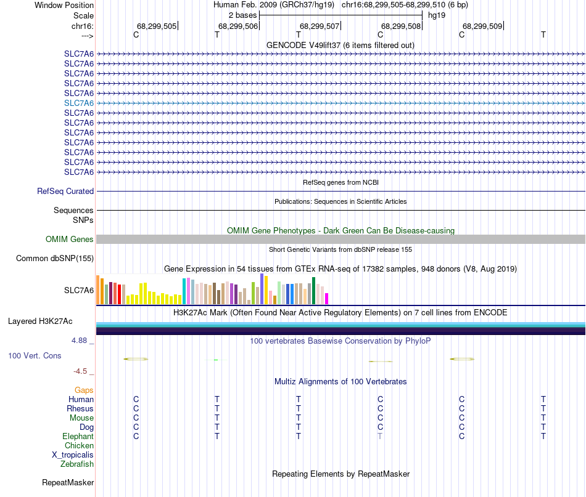The image size is (586, 497).
Task: Click the 4.88 PhyloP upper scale value
Action: tap(79, 341)
